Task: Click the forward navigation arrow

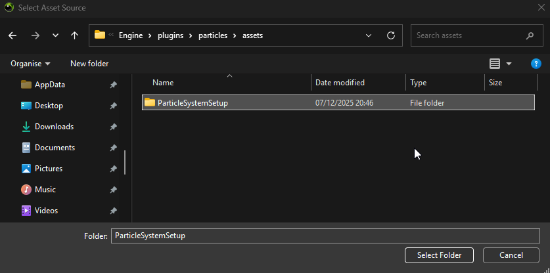Action: pyautogui.click(x=35, y=35)
